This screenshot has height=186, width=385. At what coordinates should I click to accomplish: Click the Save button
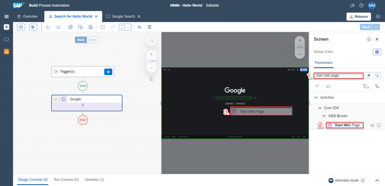[366, 27]
